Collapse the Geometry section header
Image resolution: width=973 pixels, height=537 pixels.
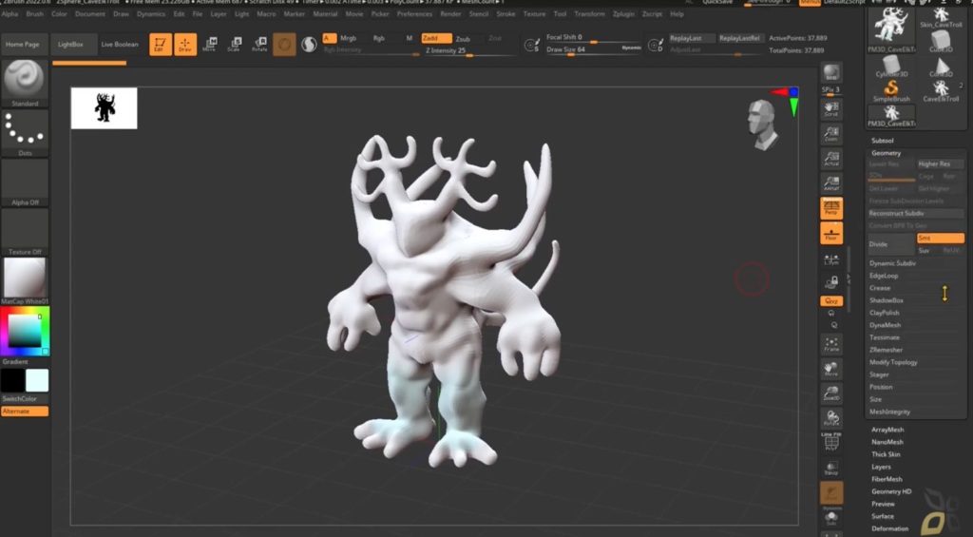887,153
